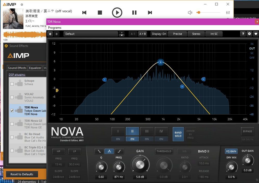This screenshot has width=259, height=183.
Task: Show the SC spectrum
Action: [252, 53]
